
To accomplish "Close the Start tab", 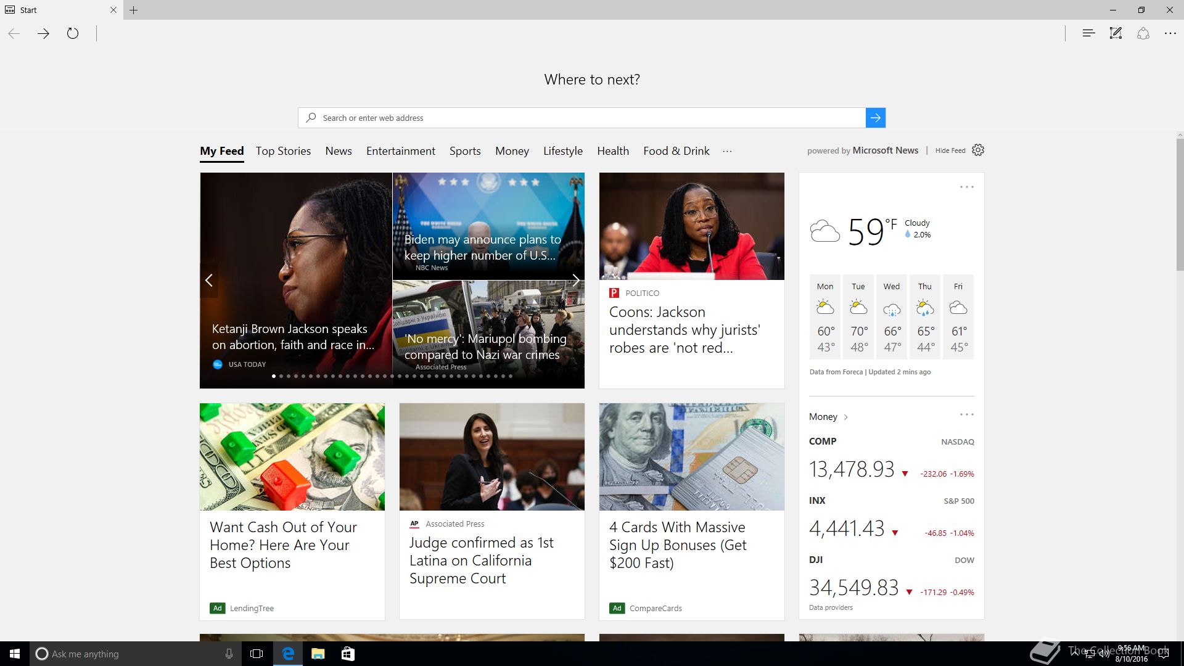I will tap(113, 10).
